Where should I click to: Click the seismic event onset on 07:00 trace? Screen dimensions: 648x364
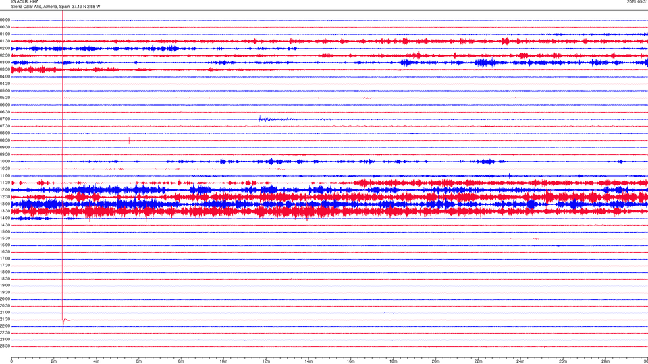tap(260, 119)
